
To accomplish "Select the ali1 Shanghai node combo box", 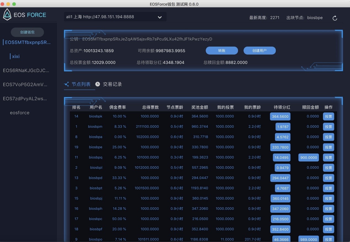I will point(115,17).
